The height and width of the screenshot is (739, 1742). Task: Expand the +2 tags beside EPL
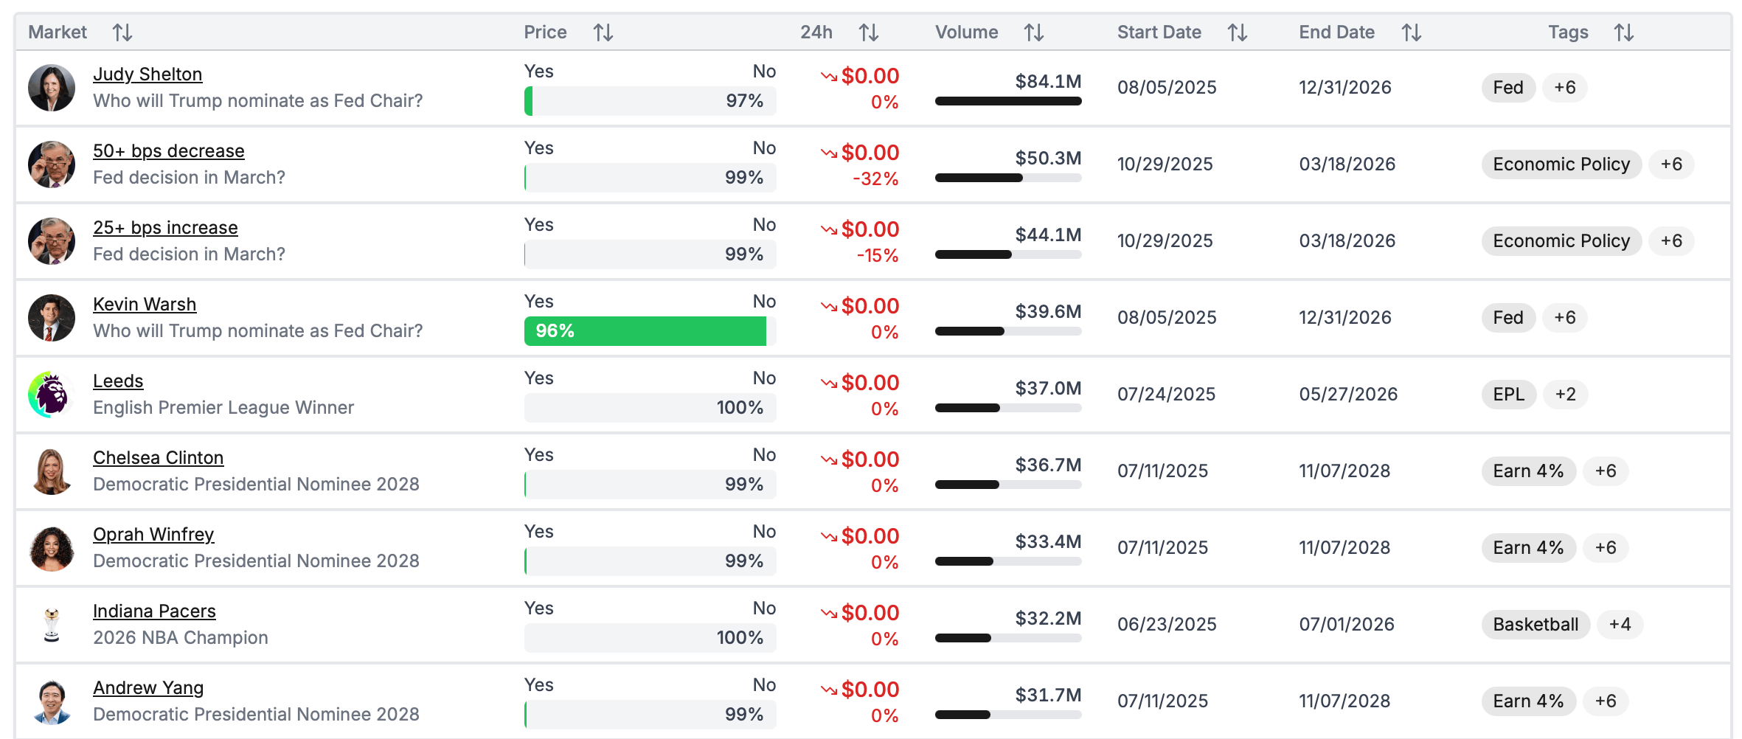click(x=1565, y=395)
